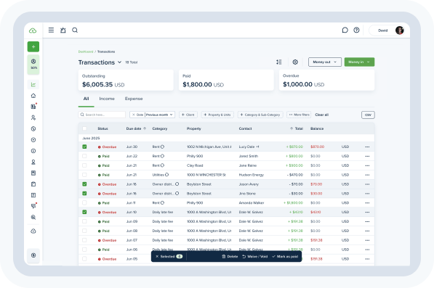The width and height of the screenshot is (434, 288).
Task: Open the Date Previous month filter dropdown
Action: pyautogui.click(x=152, y=115)
